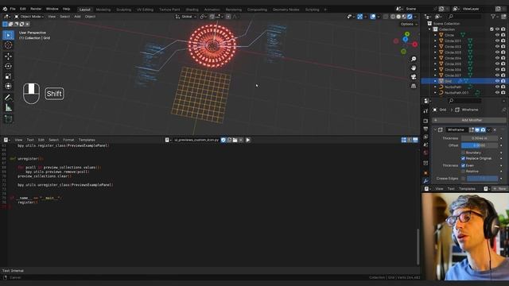509x286 pixels.
Task: Open the Object Mode dropdown
Action: [x=29, y=17]
